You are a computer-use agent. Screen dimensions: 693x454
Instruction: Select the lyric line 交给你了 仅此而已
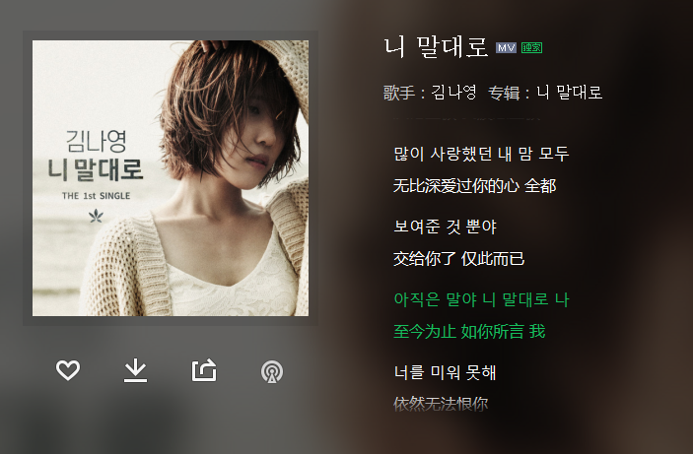[458, 258]
